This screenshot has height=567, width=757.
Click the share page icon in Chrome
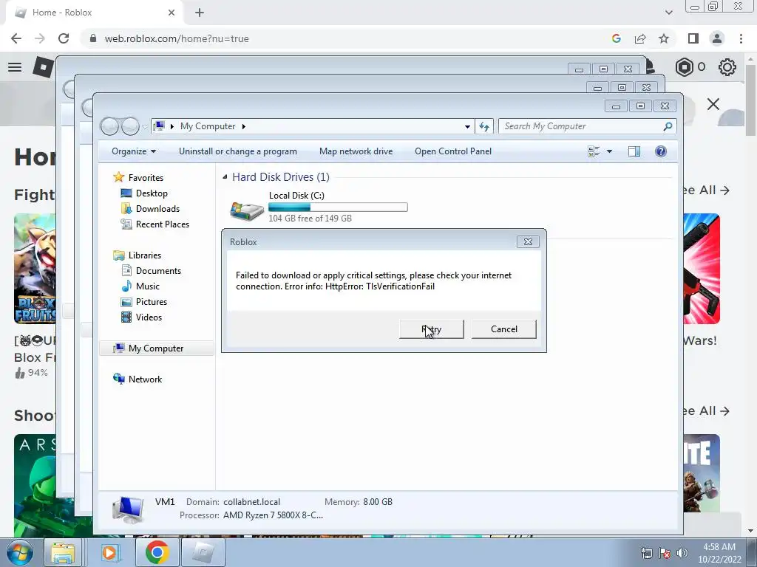tap(640, 38)
